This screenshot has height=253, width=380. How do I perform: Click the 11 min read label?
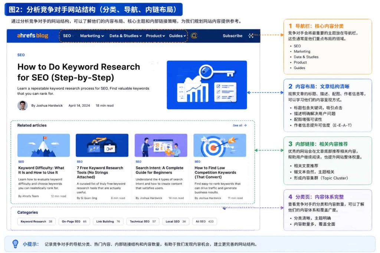click(x=235, y=198)
